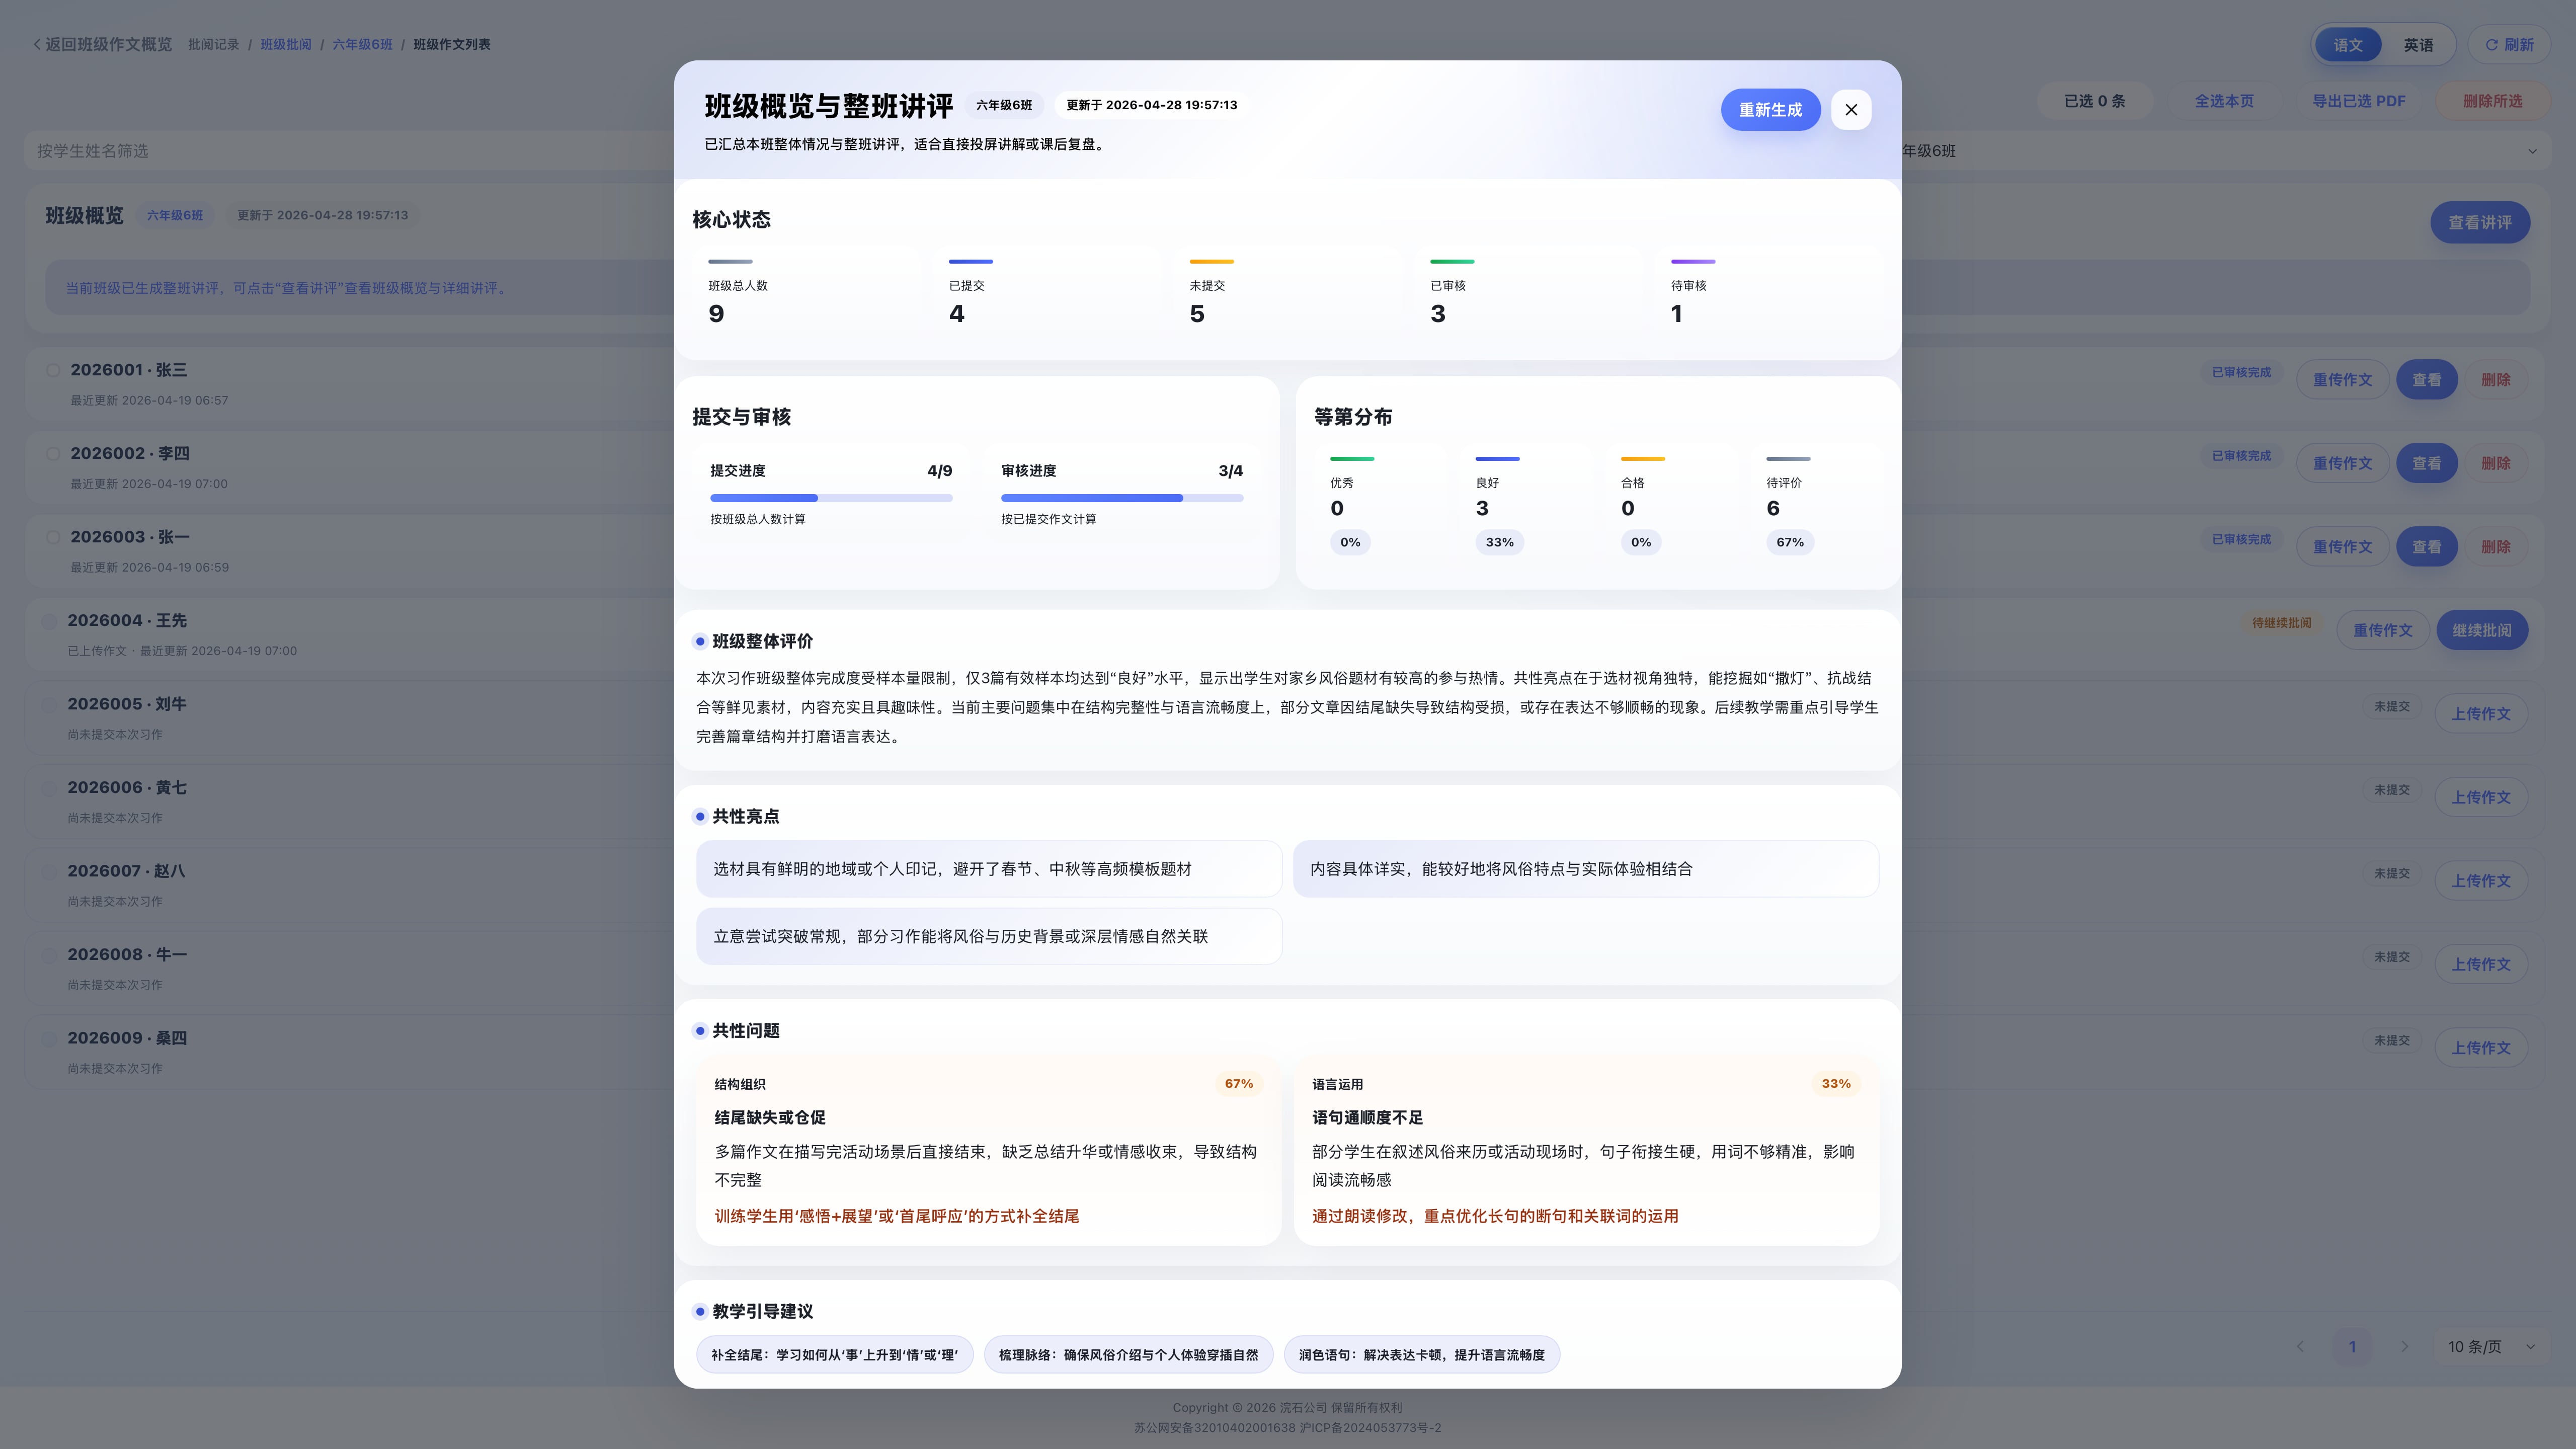Open 班级批阅 breadcrumb link

tap(286, 45)
